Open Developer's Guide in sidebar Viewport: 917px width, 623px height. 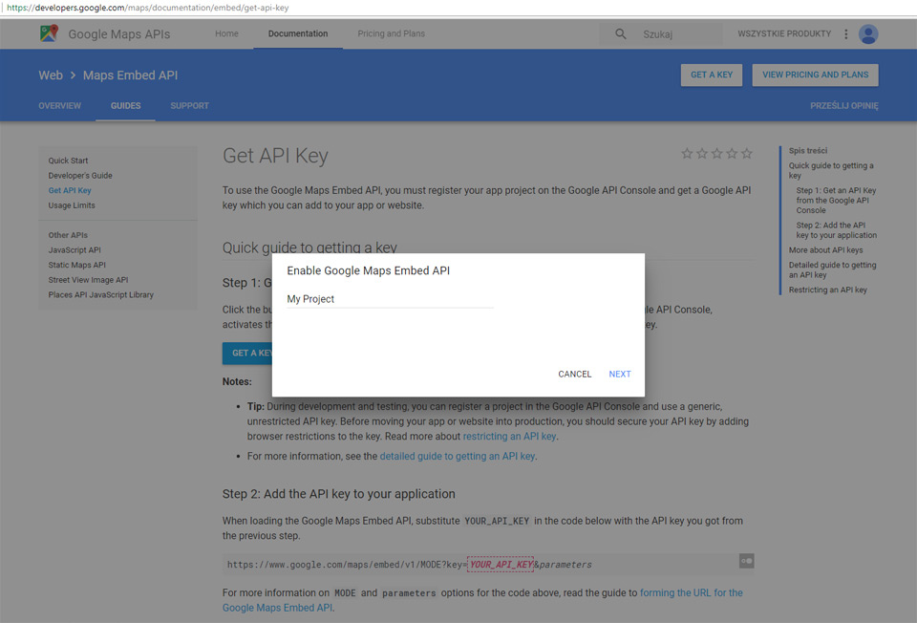point(80,176)
